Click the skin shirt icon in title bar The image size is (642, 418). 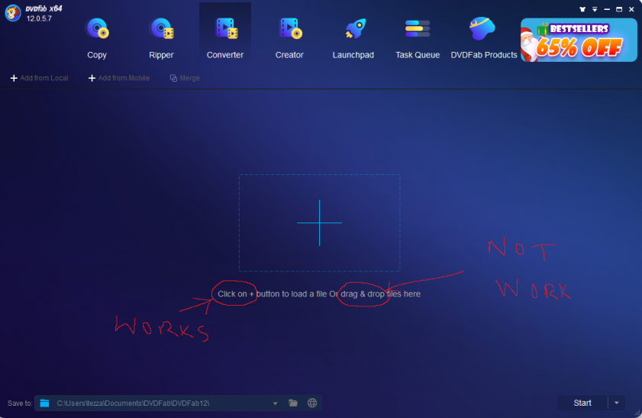click(582, 9)
